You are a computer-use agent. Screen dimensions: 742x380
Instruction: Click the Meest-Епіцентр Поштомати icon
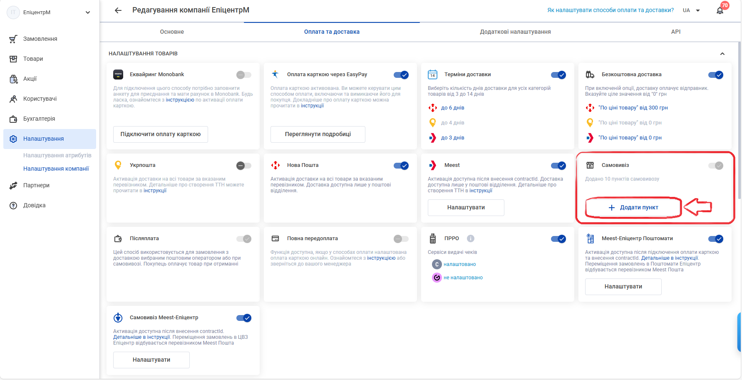[x=590, y=238]
